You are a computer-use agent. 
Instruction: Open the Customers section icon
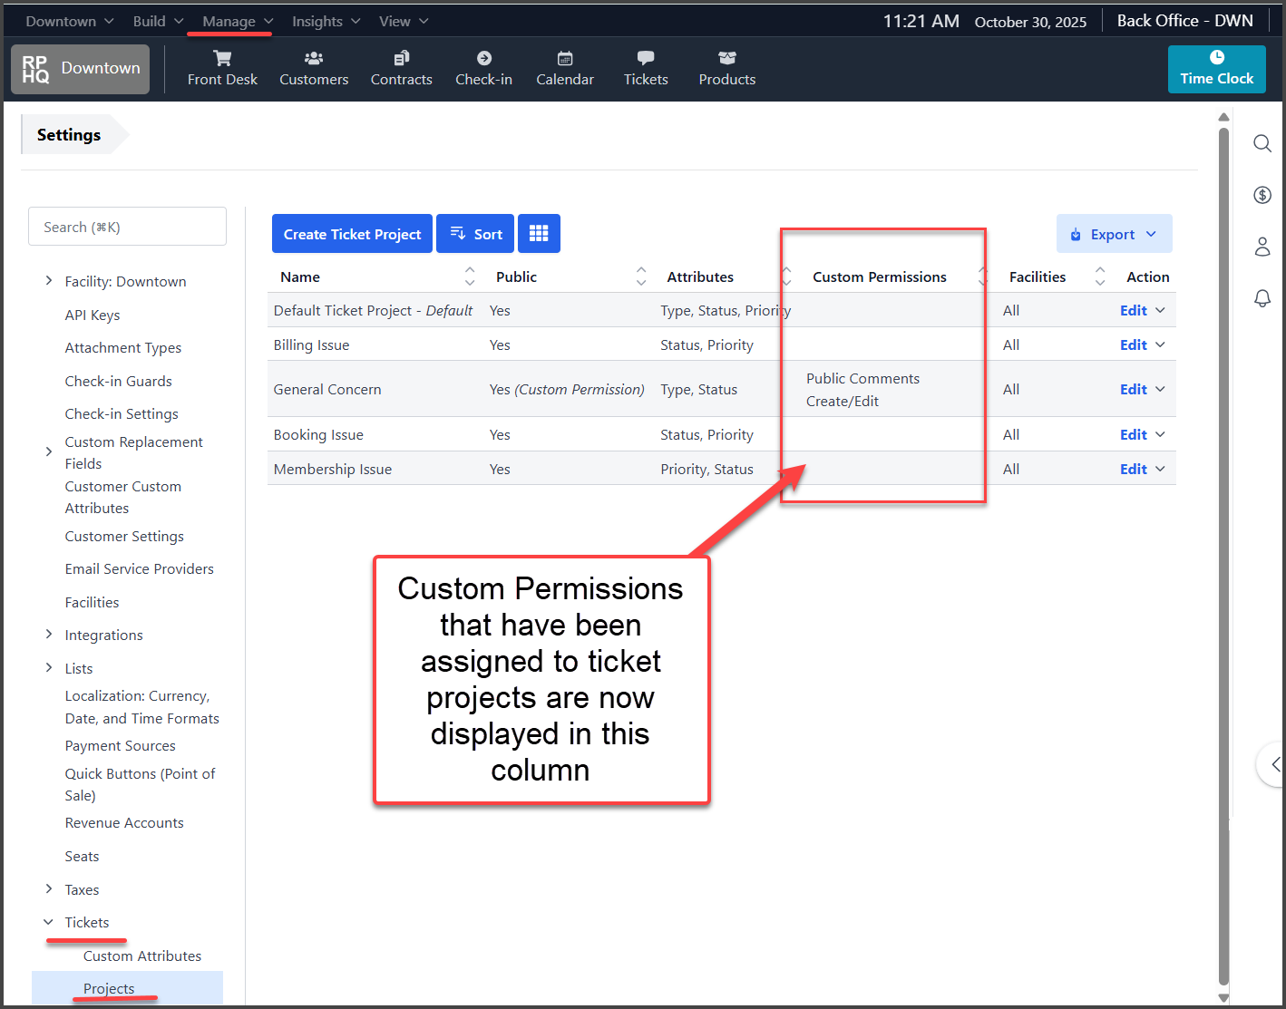point(314,59)
